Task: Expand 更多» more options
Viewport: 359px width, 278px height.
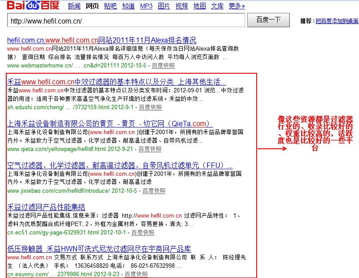Action: click(x=237, y=6)
